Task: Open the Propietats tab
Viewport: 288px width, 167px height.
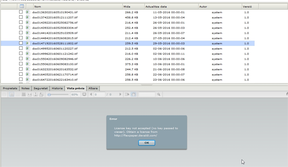Action: pos(10,88)
